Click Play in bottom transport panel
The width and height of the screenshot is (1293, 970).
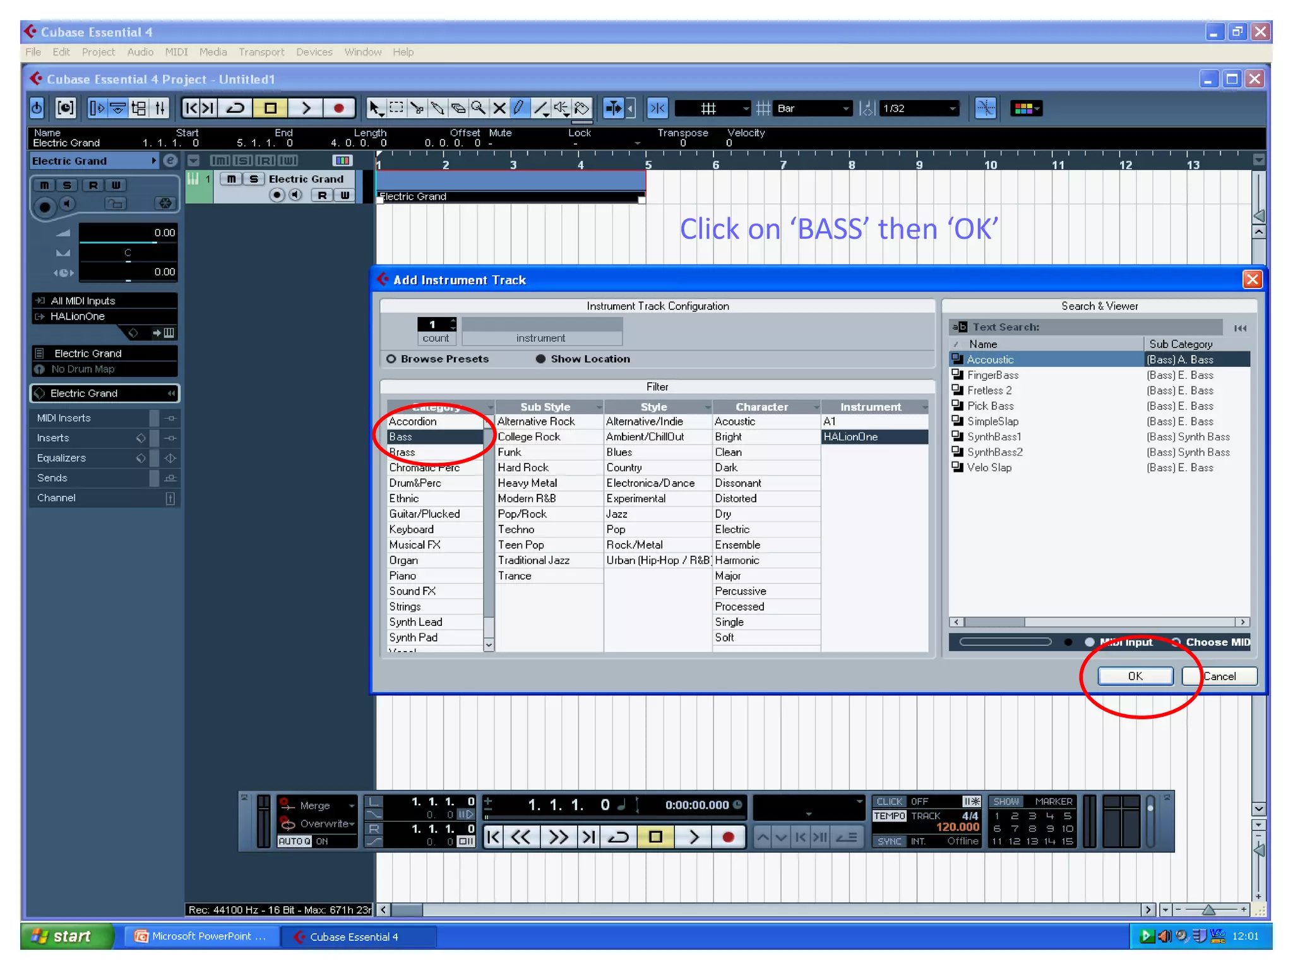click(693, 837)
